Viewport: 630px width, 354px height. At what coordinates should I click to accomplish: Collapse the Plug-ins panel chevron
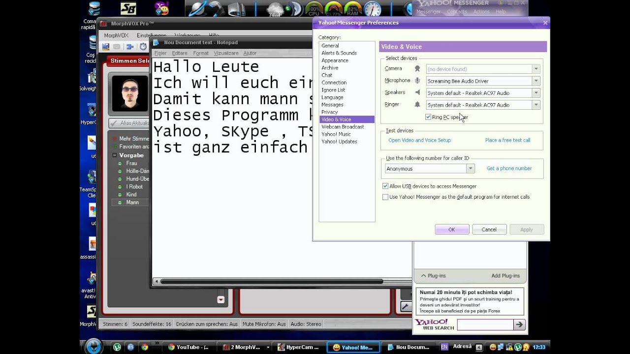423,276
